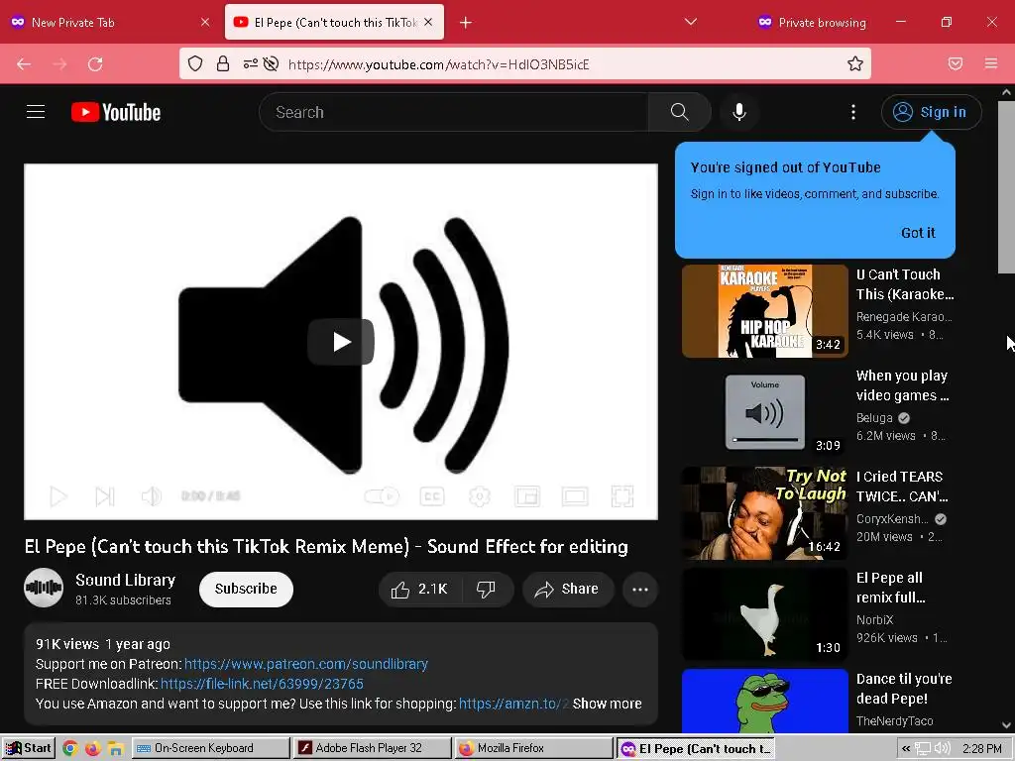Open Beluga volume video thumbnail
The image size is (1015, 761).
coord(764,411)
